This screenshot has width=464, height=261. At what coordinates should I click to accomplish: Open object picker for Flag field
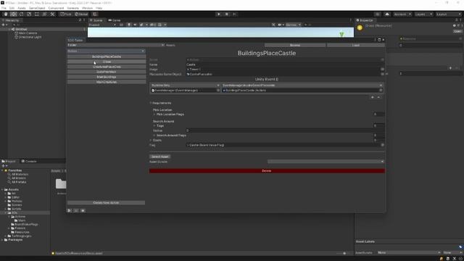pyautogui.click(x=382, y=145)
